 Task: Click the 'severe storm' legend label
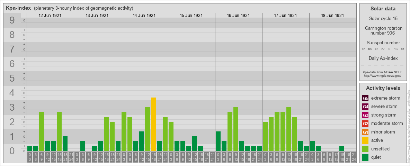(384, 107)
